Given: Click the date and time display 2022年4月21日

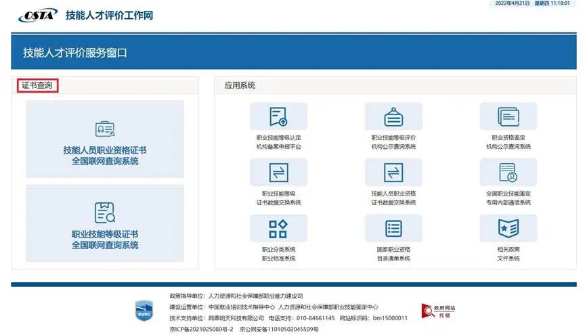Looking at the screenshot, I should [532, 3].
